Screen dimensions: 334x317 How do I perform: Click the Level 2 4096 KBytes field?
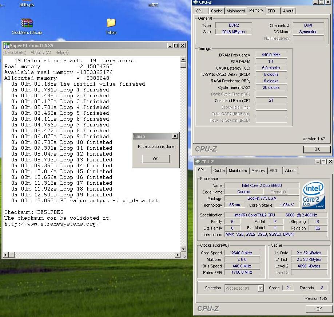[309, 266]
